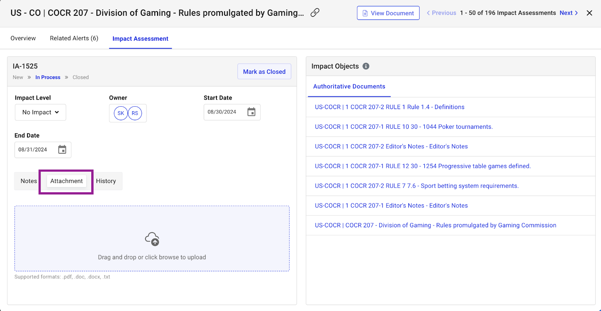Open the Poker tournaments document link
The image size is (601, 311).
pyautogui.click(x=404, y=127)
